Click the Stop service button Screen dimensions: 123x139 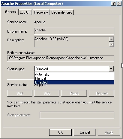point(47,93)
